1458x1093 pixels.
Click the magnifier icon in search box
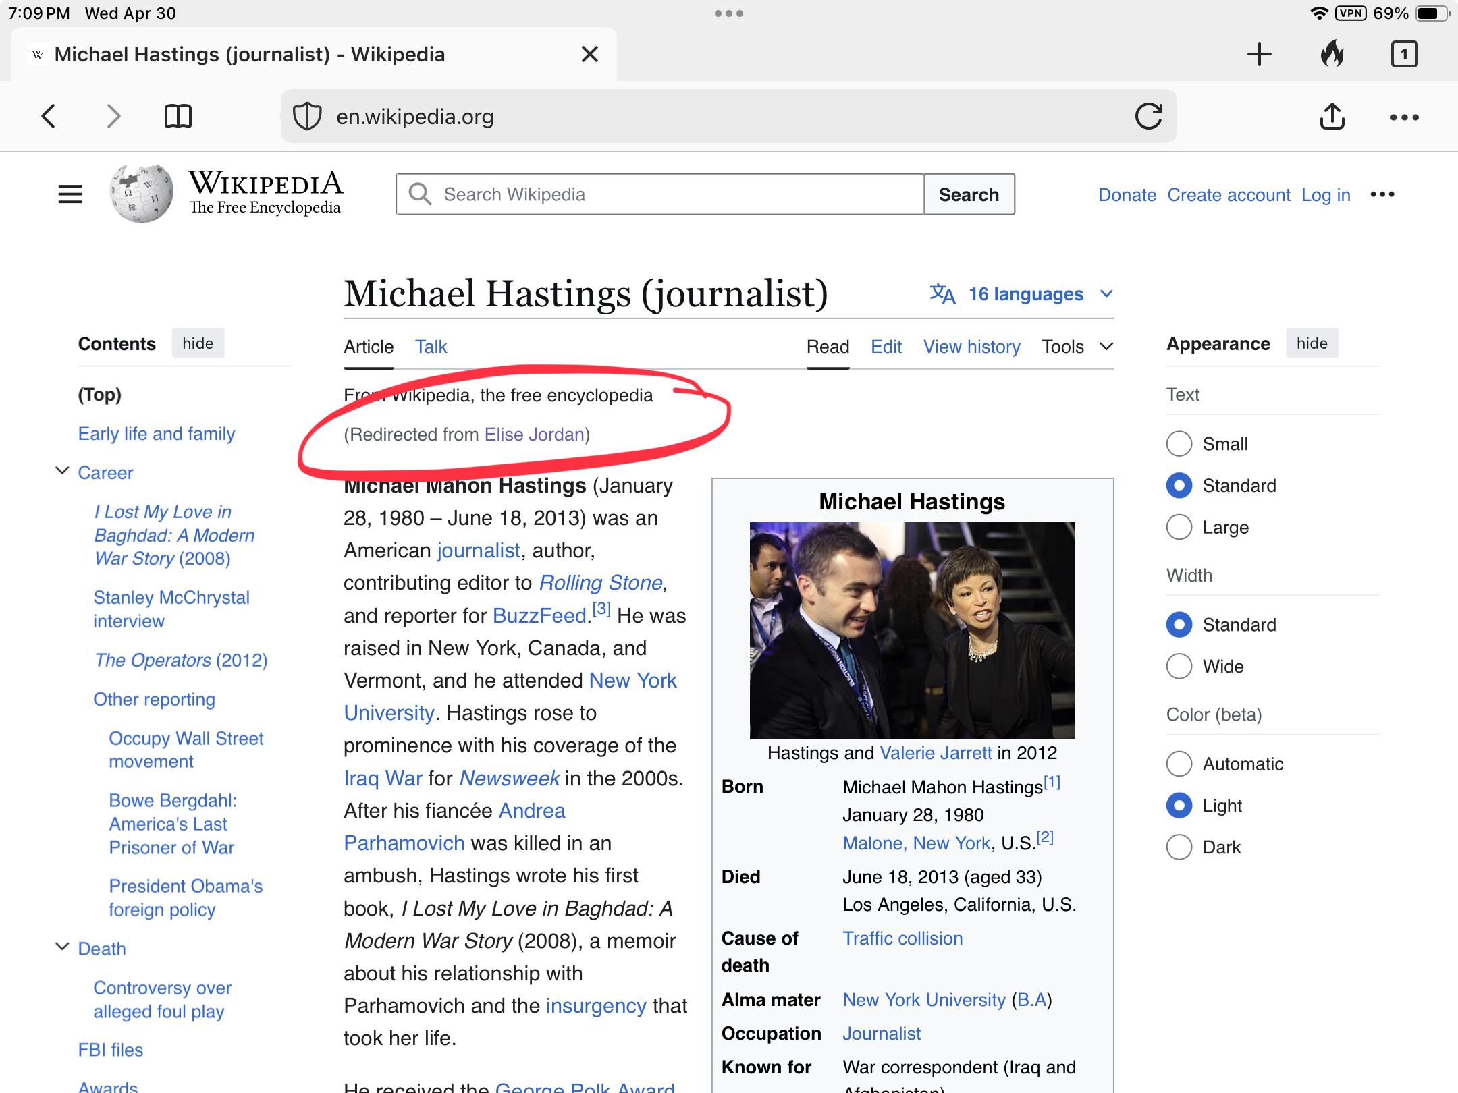coord(420,194)
